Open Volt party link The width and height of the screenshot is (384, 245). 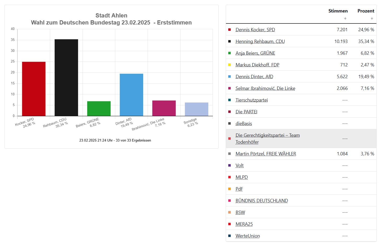click(x=240, y=166)
